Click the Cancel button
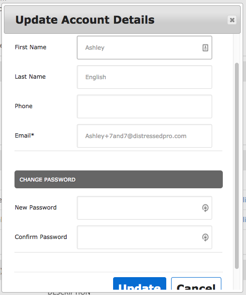246x295 pixels. click(x=196, y=284)
